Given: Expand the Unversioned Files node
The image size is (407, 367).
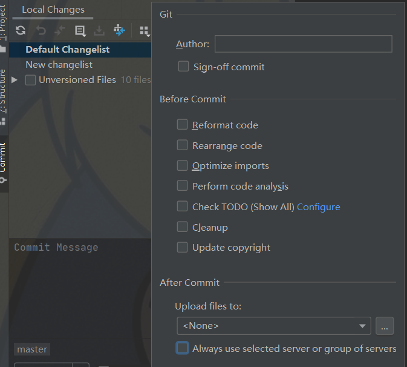Looking at the screenshot, I should [x=15, y=80].
